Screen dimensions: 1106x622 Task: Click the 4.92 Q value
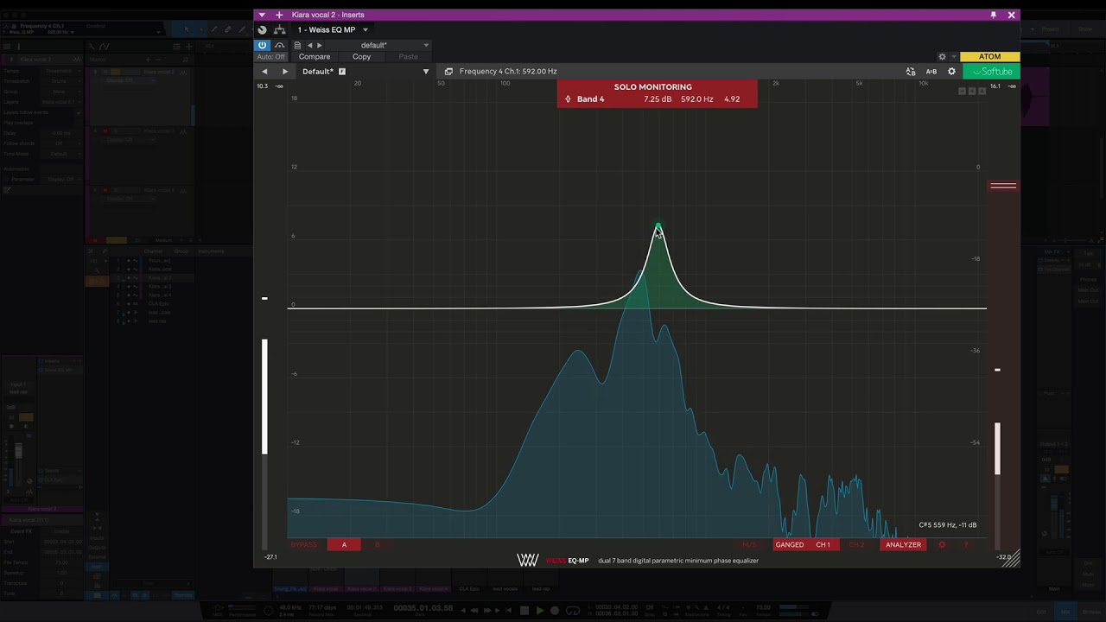click(732, 99)
